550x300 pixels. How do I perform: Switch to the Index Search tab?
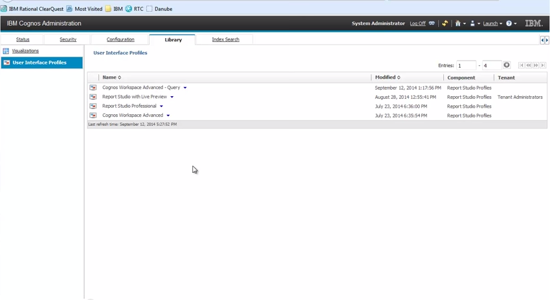point(226,39)
